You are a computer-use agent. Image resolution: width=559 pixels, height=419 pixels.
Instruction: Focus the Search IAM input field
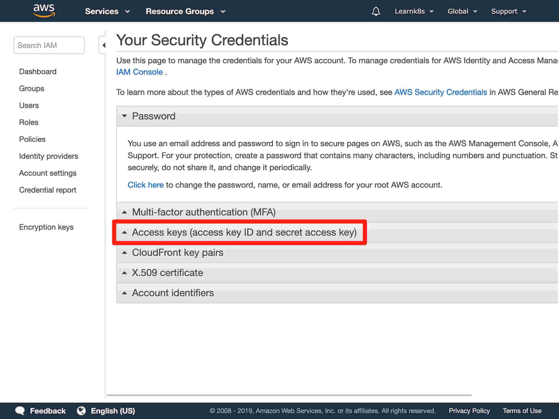point(49,45)
